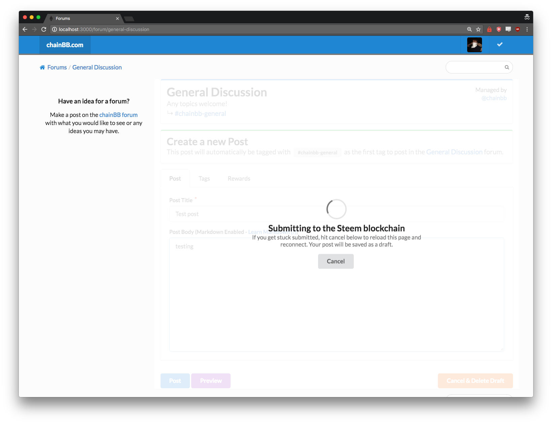Click the Forums home icon in breadcrumb
Image resolution: width=552 pixels, height=424 pixels.
(42, 67)
